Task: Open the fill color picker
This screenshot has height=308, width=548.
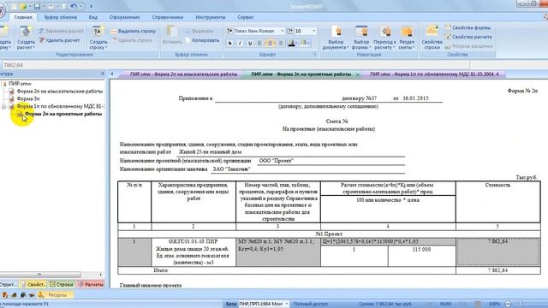Action: click(306, 44)
